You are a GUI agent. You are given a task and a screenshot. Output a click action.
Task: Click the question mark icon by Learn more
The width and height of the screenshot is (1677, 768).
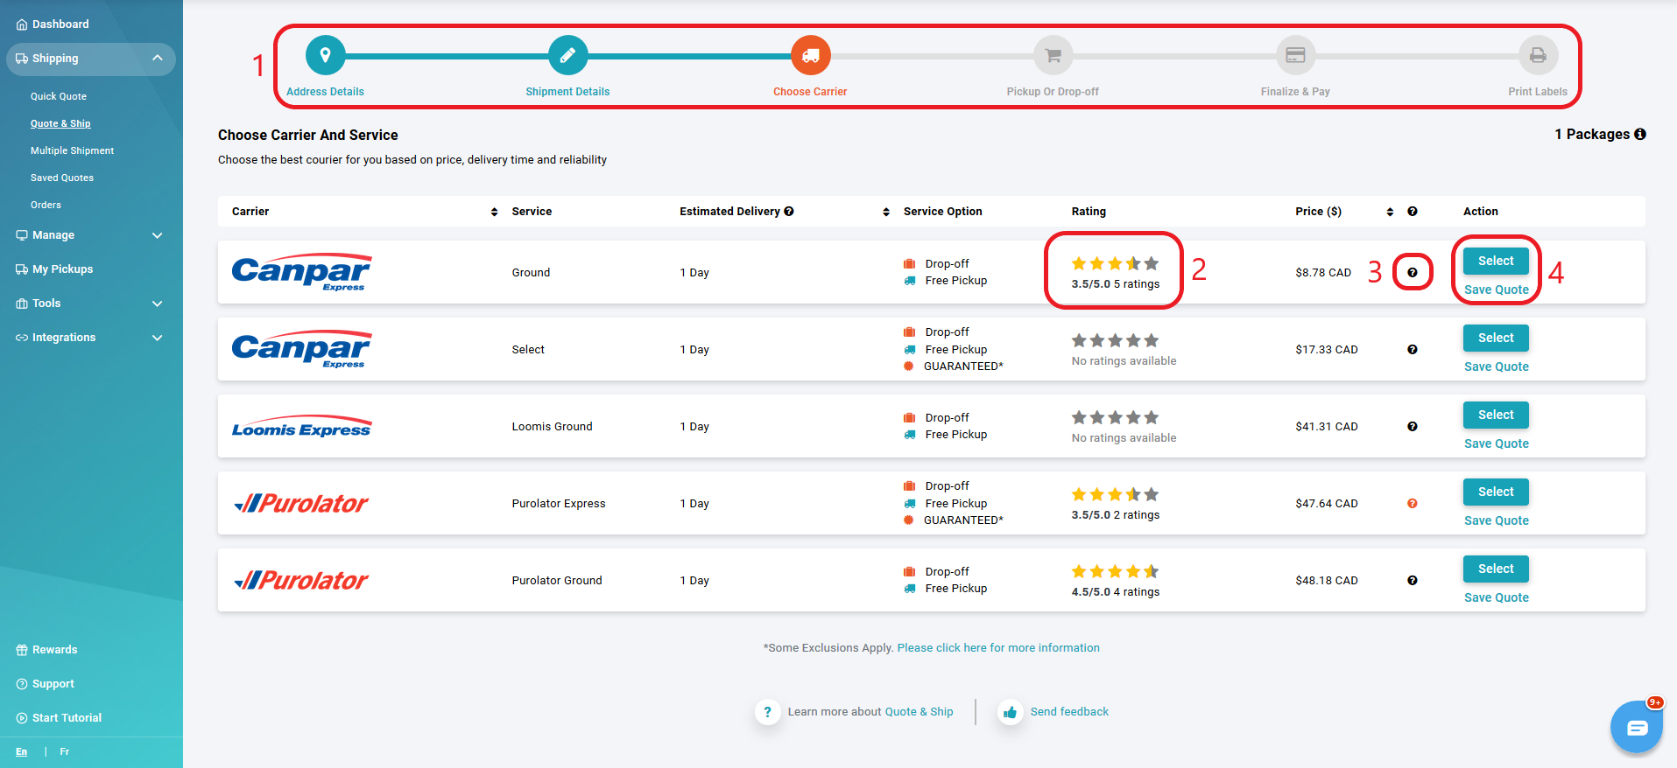click(767, 712)
